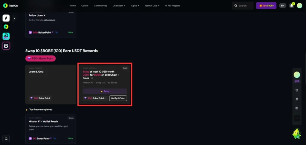Click the Verify & Claim button
306x145 pixels.
click(118, 98)
